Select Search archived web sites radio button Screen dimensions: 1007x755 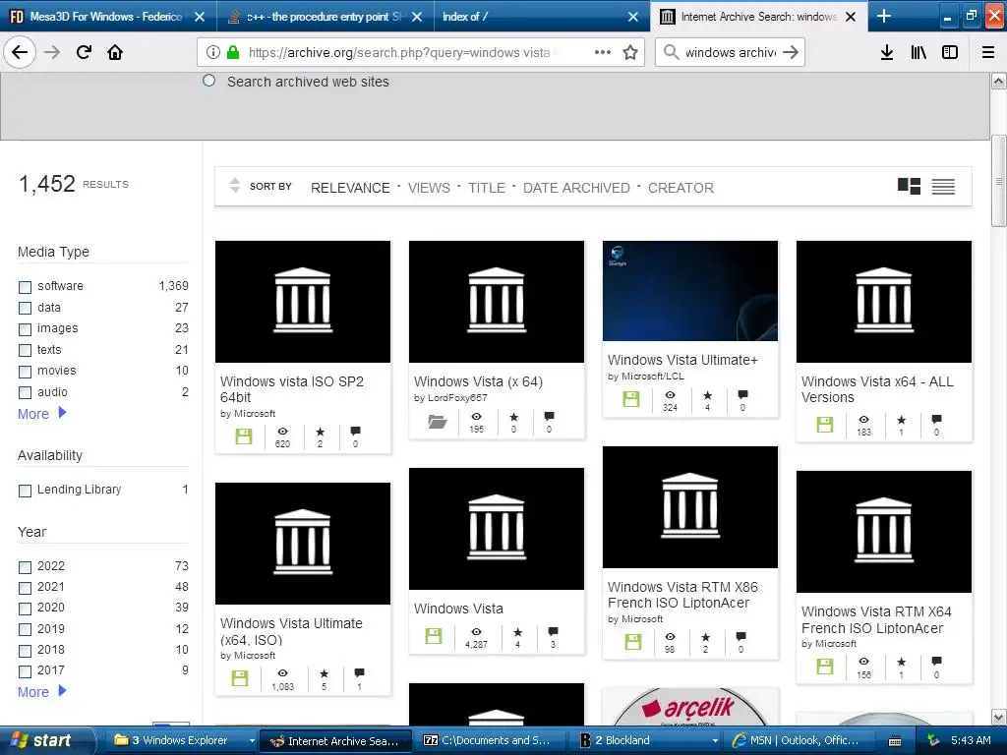208,81
